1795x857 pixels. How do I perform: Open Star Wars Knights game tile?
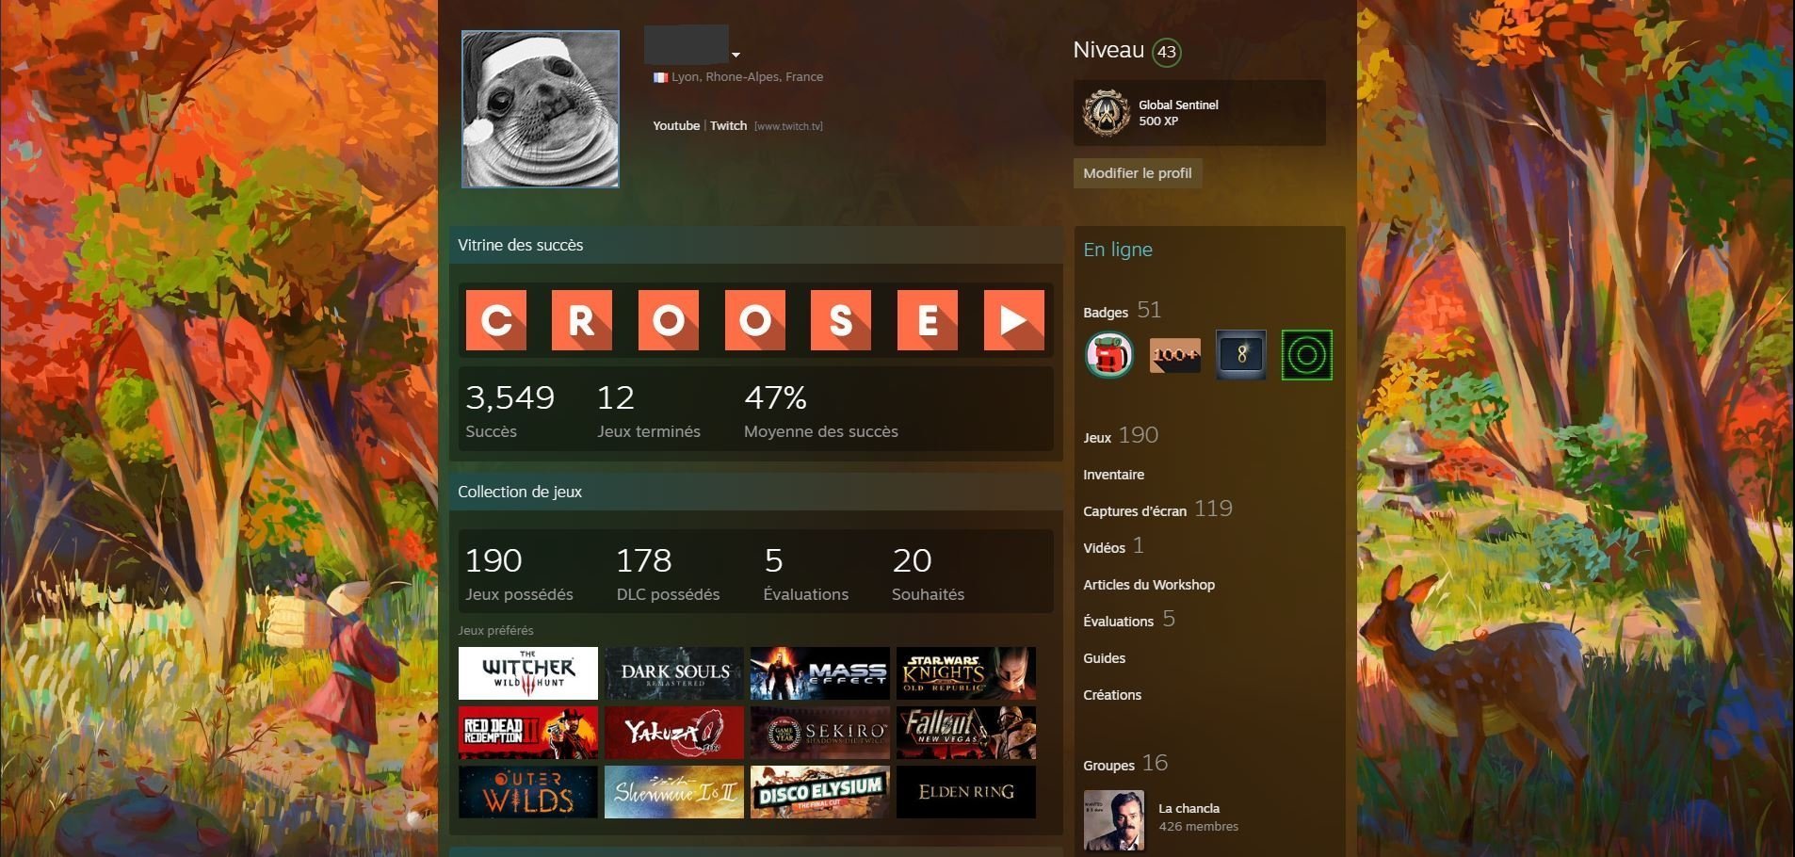[966, 673]
